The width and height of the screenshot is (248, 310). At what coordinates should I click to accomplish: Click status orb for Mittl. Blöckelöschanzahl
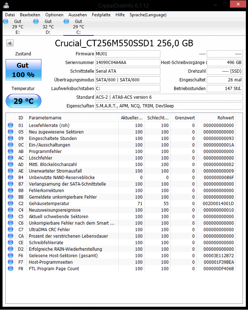[x=10, y=164]
